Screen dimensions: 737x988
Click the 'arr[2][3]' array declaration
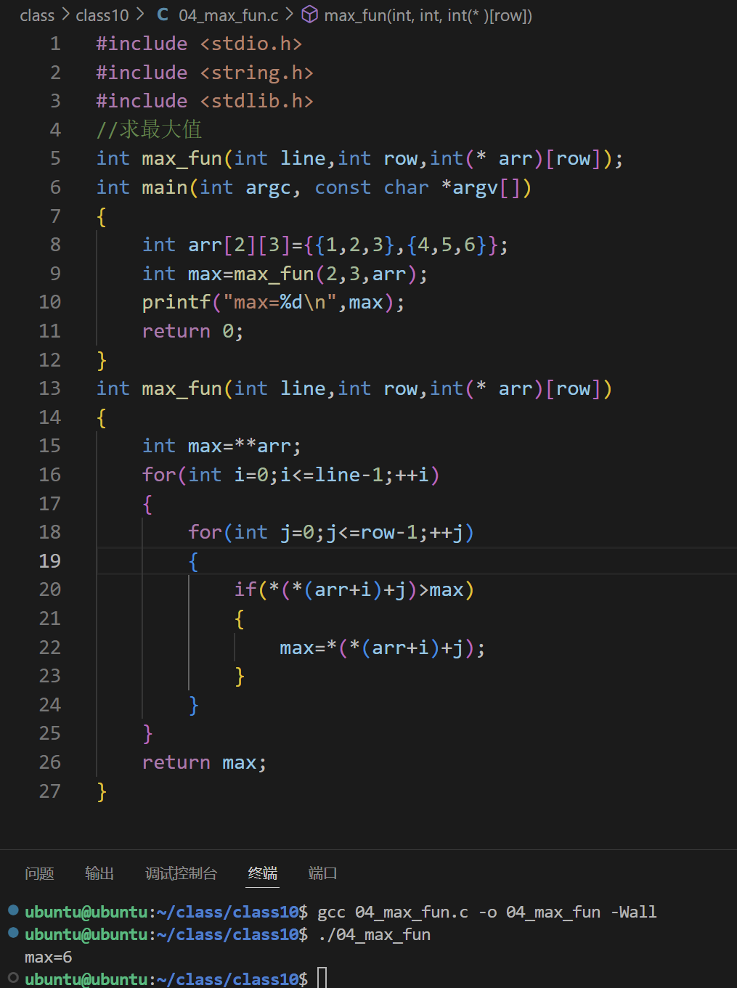[x=239, y=245]
